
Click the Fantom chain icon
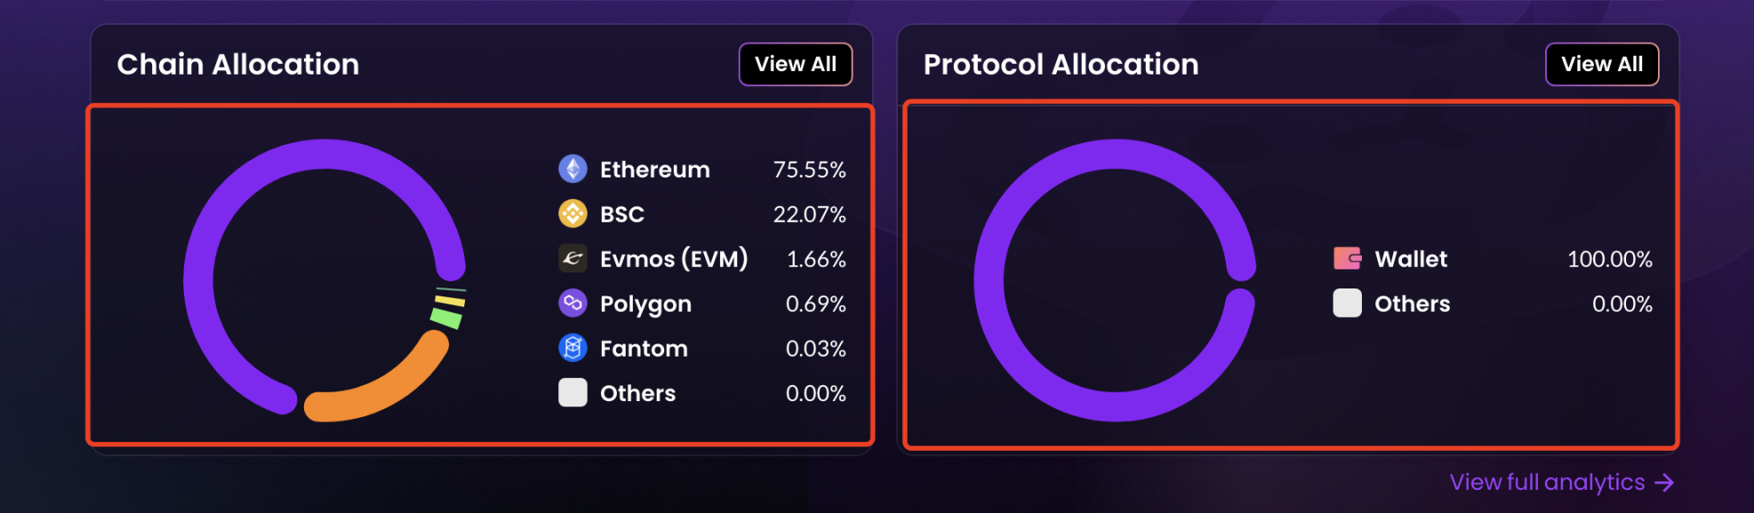pos(573,348)
